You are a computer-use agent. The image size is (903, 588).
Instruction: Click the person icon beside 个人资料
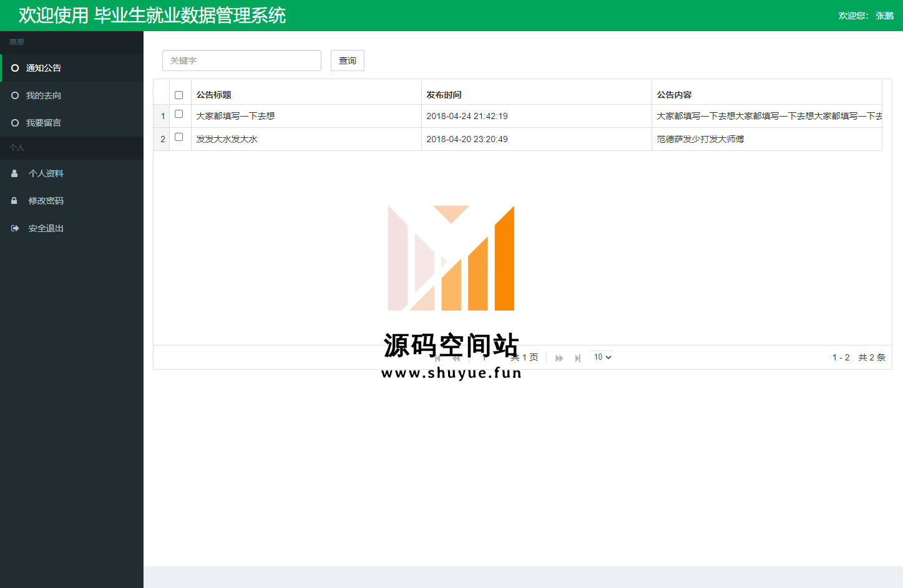coord(14,173)
